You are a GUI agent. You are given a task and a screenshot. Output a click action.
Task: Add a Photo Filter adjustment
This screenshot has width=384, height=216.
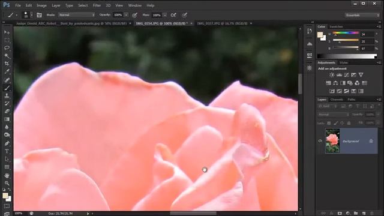(350, 83)
